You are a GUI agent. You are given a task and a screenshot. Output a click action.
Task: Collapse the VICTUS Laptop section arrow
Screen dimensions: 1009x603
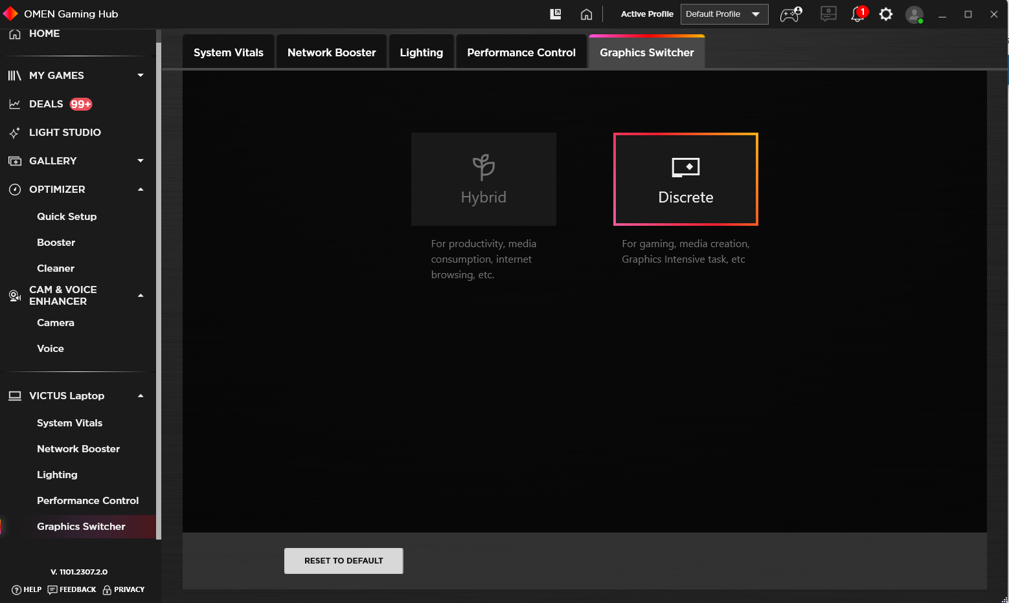(x=141, y=396)
